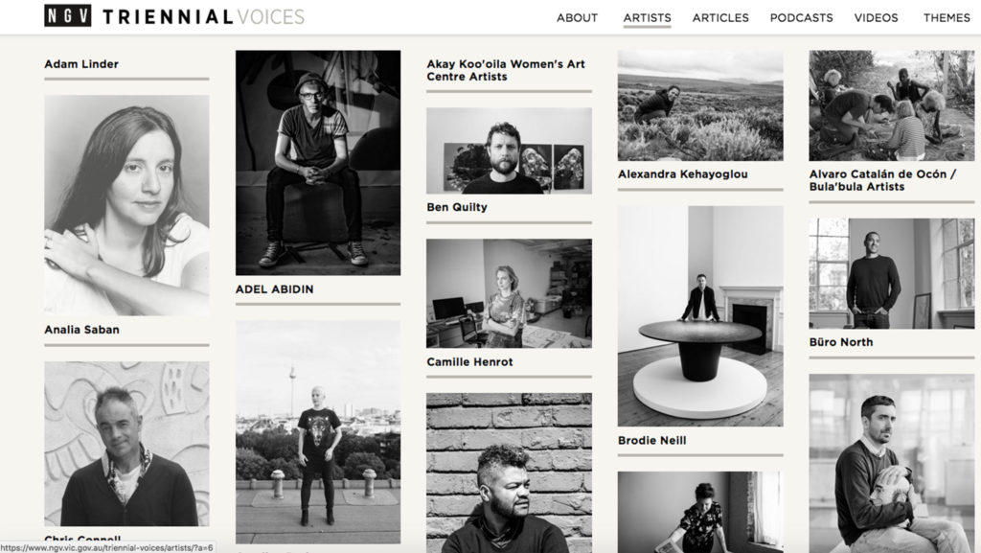Select the Artists navigation tab
Viewport: 981px width, 553px height.
(647, 17)
